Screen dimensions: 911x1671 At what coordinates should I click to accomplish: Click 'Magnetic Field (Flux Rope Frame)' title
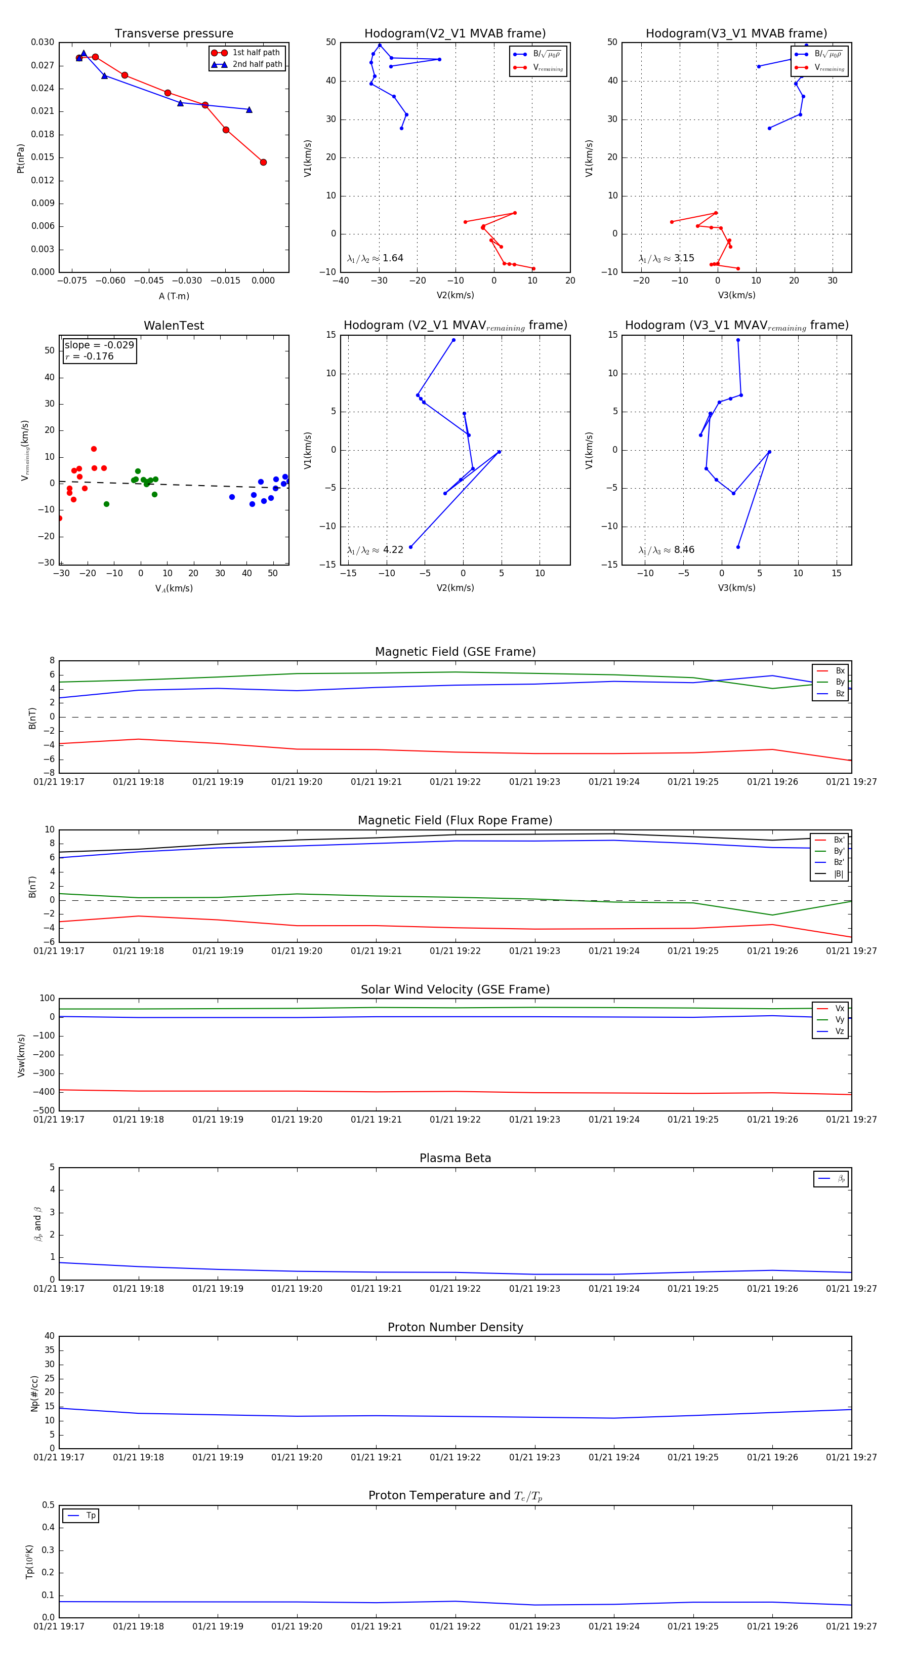click(455, 821)
